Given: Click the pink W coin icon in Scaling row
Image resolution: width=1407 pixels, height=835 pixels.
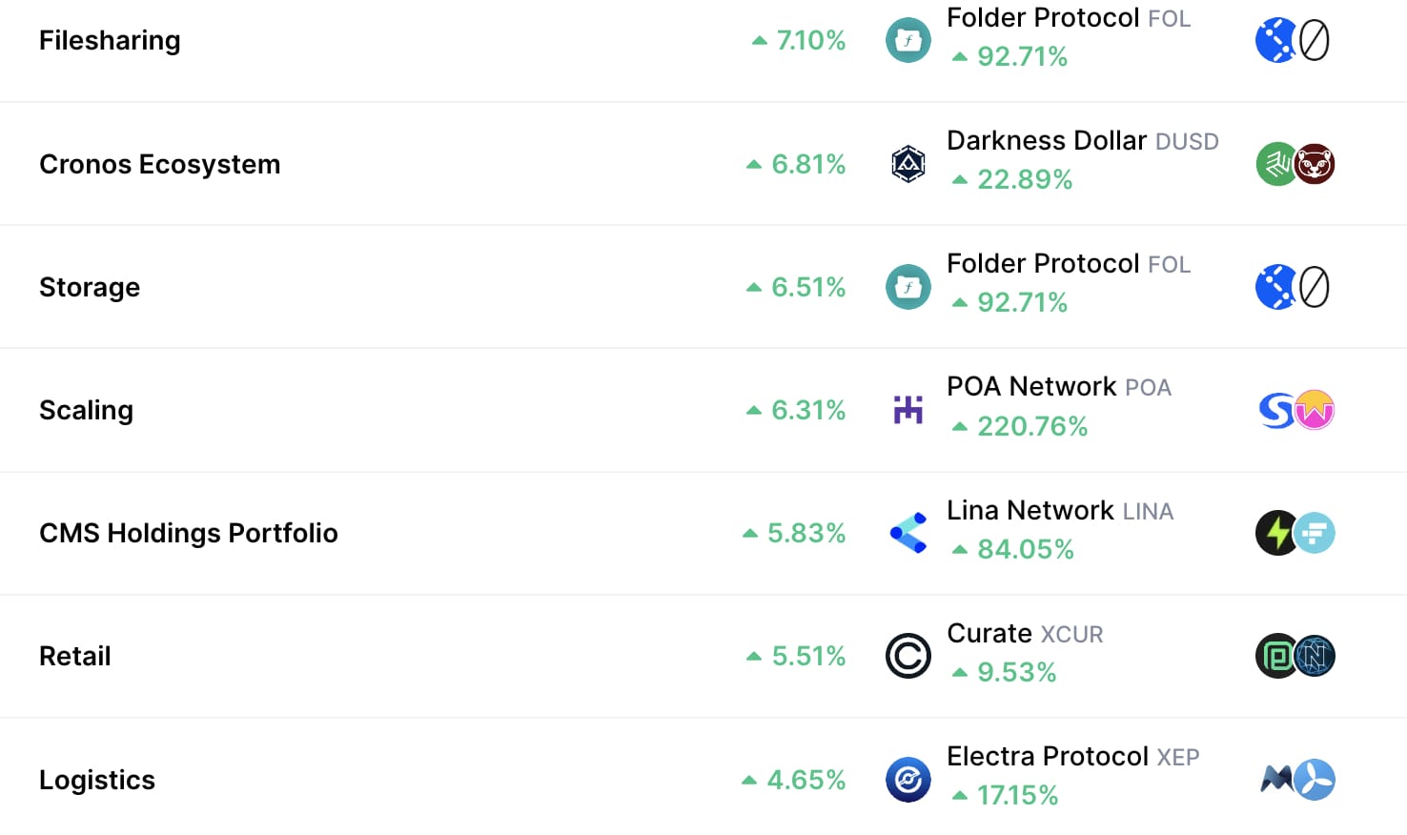Looking at the screenshot, I should click(x=1315, y=410).
